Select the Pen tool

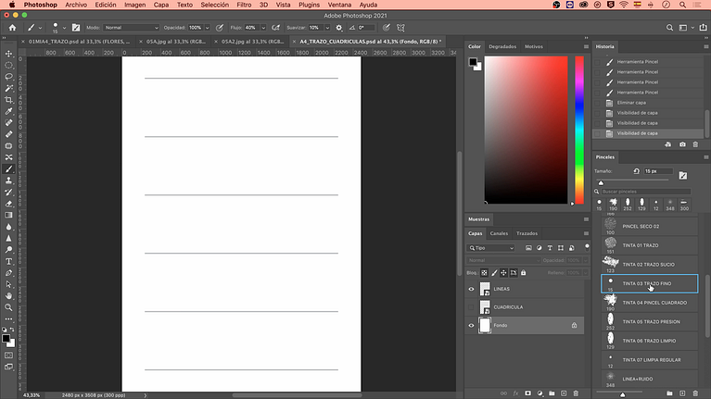(x=8, y=273)
